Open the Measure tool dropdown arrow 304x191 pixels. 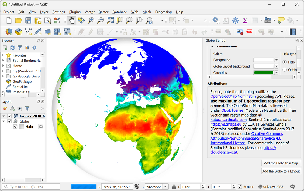pyautogui.click(x=274, y=20)
